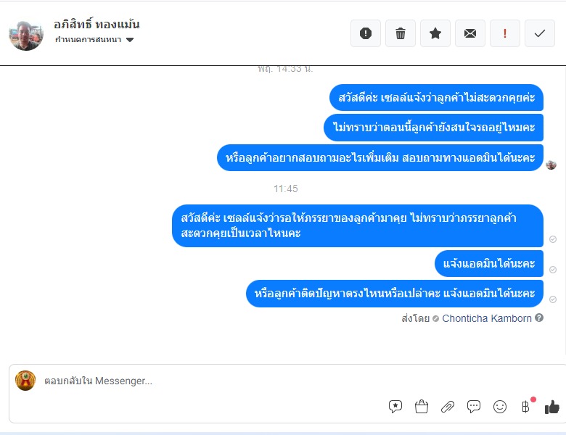Open the speech bubble with dots icon
The height and width of the screenshot is (435, 566).
[x=474, y=407]
